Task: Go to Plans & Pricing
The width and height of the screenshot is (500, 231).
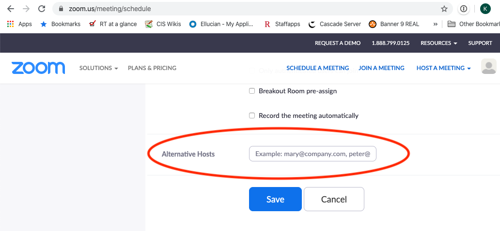Action: (152, 68)
